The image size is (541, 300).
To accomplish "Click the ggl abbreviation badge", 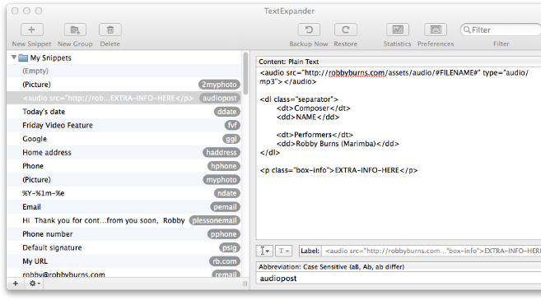I will (x=231, y=139).
